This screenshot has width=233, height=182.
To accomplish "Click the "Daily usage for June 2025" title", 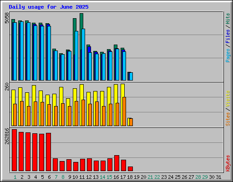I will click(49, 7).
